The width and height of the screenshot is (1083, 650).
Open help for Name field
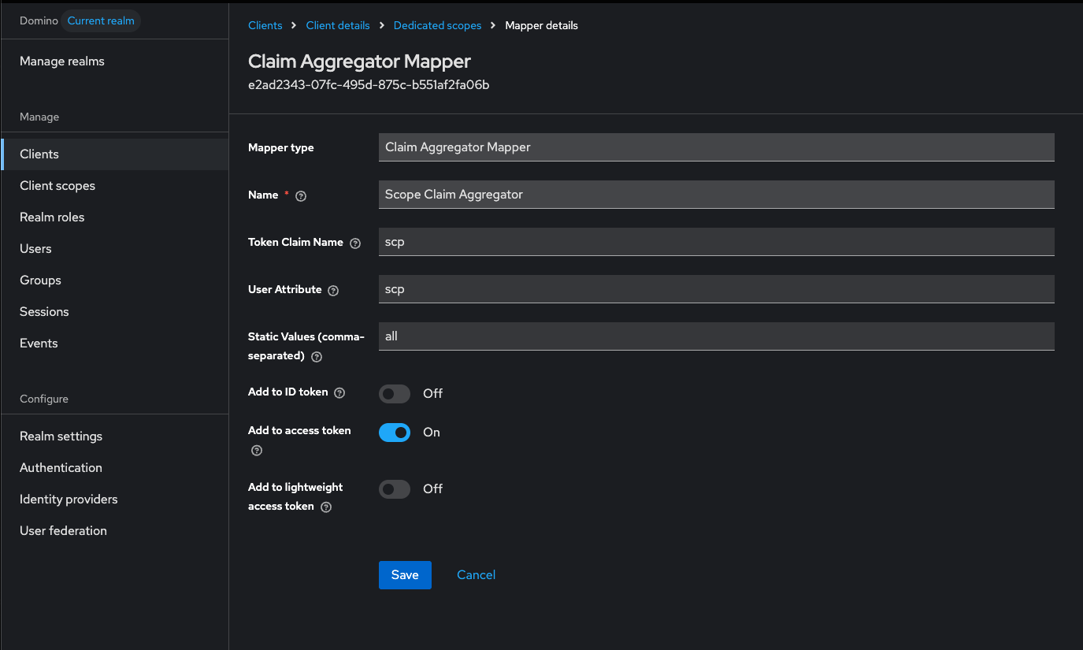(x=300, y=195)
